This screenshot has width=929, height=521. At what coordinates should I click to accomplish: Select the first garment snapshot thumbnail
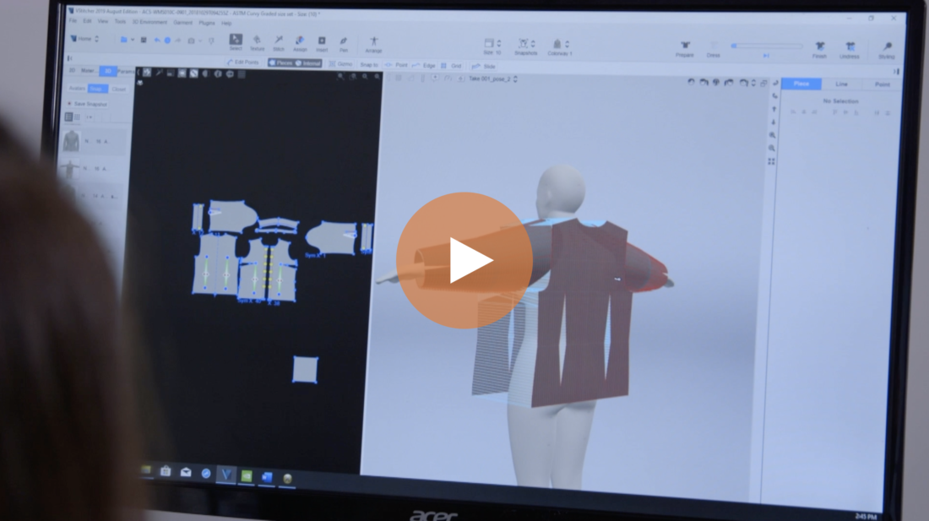point(71,142)
